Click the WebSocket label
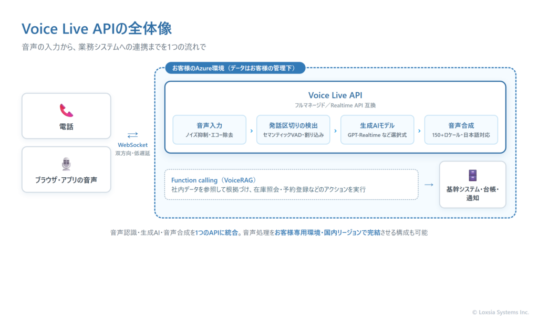The height and width of the screenshot is (322, 538). 132,145
